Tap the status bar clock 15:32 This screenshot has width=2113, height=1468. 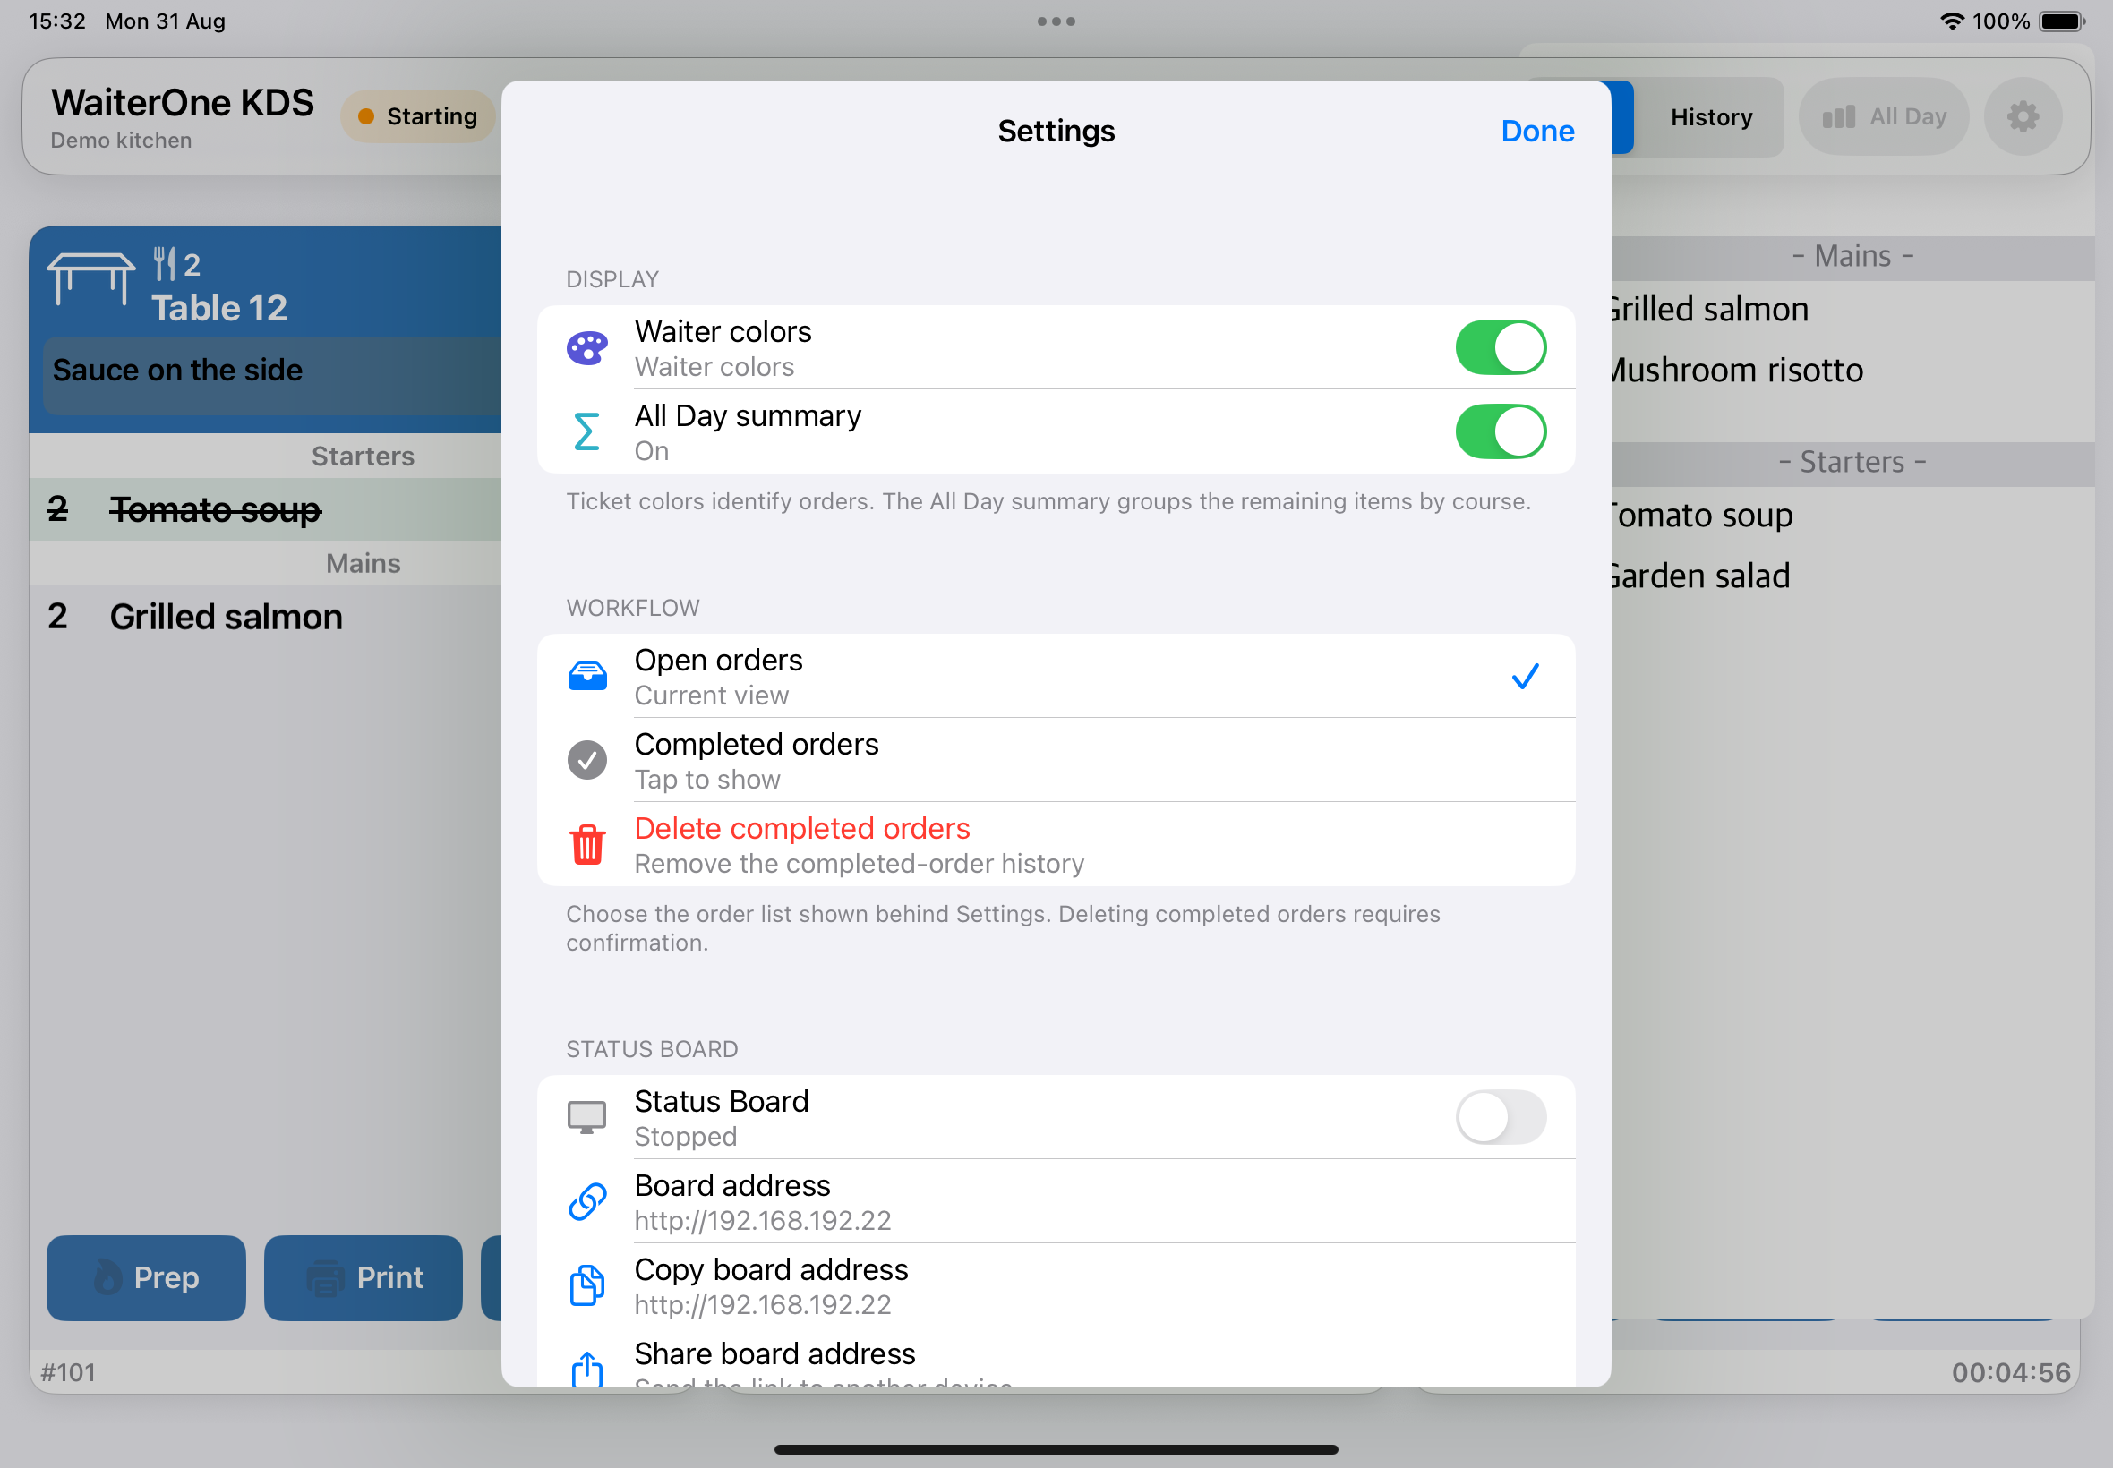57,21
